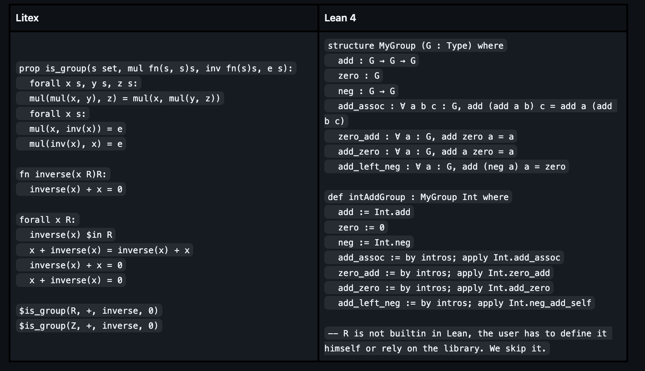Click the $is_group(R, +, inverse, 0) line
Viewport: 645px width, 371px height.
point(89,311)
